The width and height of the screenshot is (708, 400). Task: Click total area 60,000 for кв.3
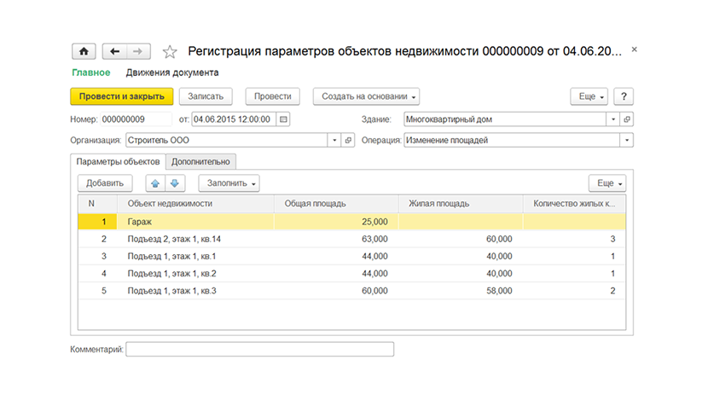(374, 291)
